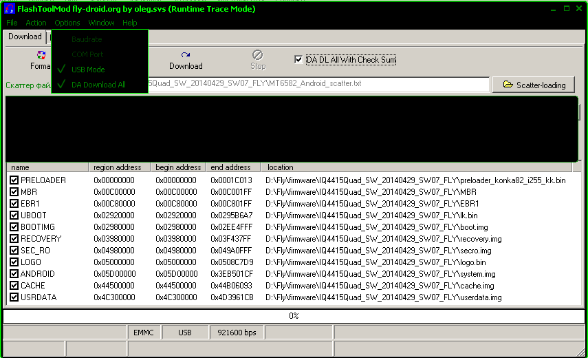
Task: Click the 0% progress bar
Action: [294, 315]
